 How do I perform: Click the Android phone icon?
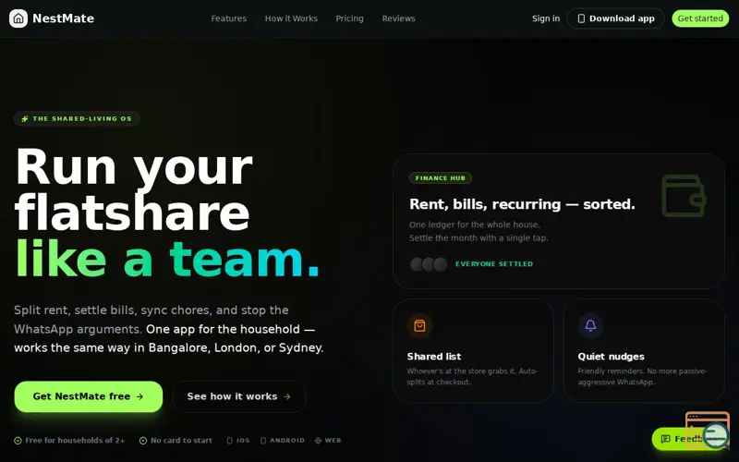263,441
